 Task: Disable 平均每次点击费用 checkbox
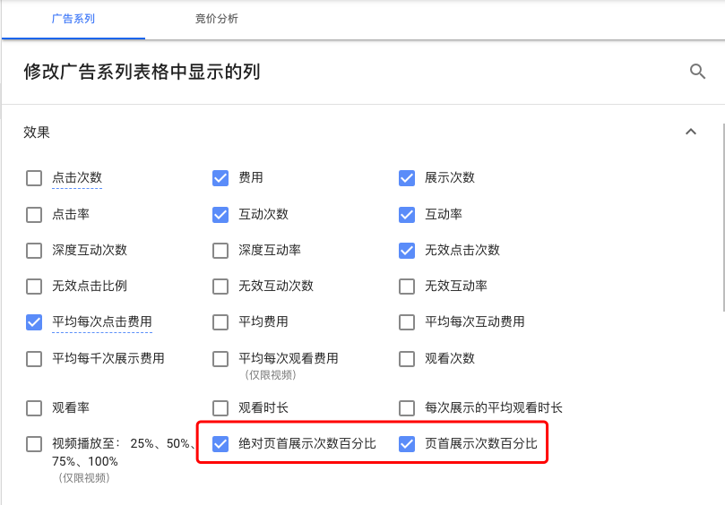tap(34, 322)
